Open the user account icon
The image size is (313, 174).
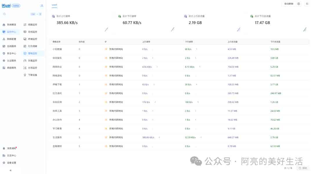pyautogui.click(x=42, y=6)
